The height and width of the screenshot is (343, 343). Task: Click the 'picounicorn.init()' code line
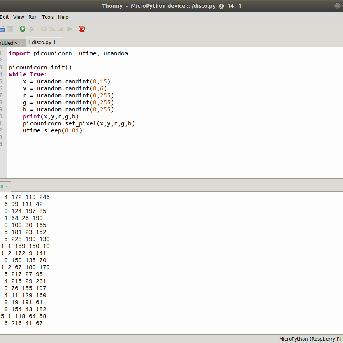pyautogui.click(x=40, y=67)
